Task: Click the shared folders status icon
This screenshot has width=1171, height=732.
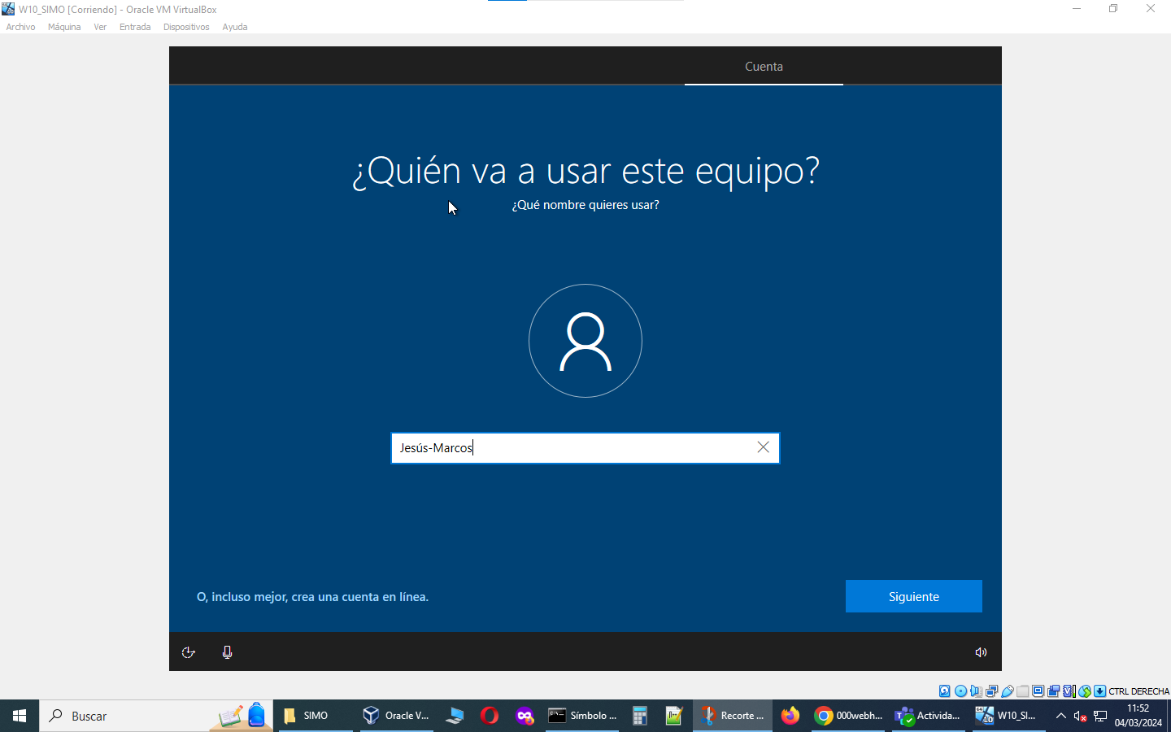Action: [x=1023, y=691]
